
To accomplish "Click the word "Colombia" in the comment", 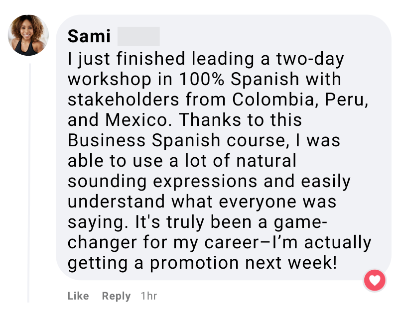I will pos(273,100).
